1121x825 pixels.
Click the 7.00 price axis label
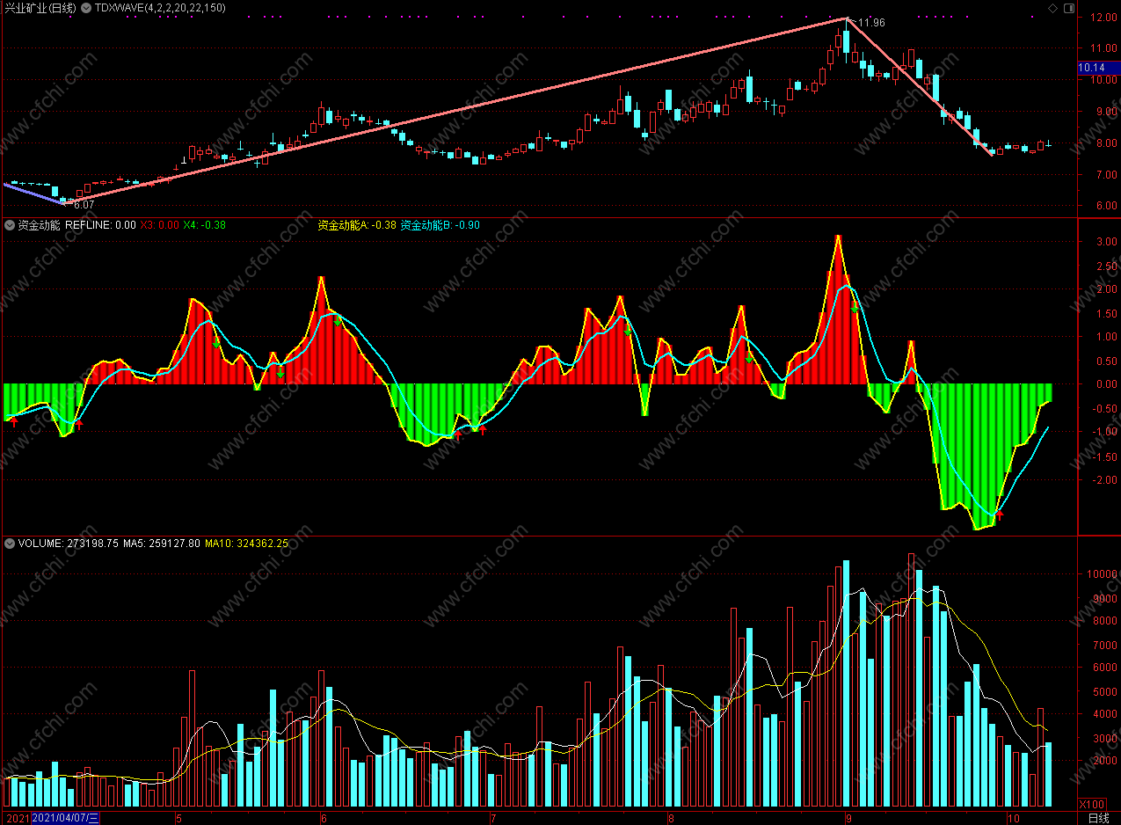(1105, 175)
